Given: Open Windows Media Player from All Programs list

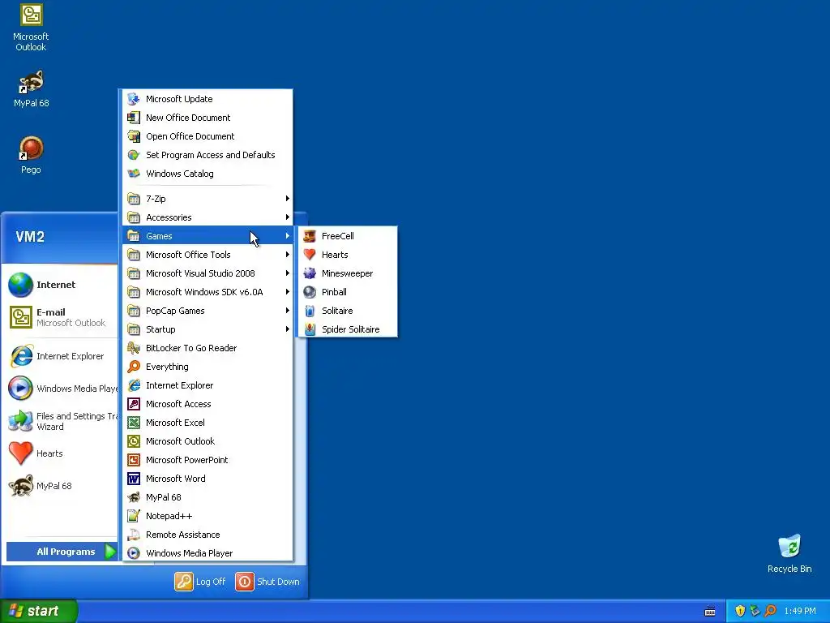Looking at the screenshot, I should [207, 553].
